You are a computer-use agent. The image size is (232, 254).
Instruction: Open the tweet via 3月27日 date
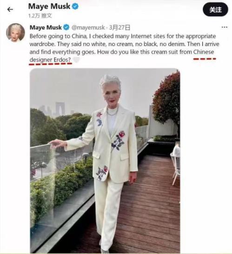(x=119, y=27)
